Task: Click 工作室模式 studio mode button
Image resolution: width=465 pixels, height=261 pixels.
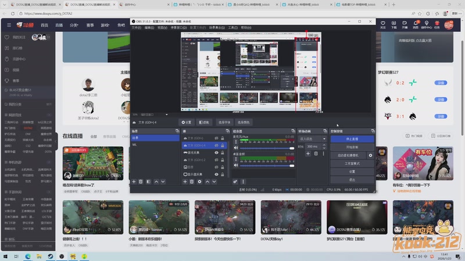Action: (352, 164)
